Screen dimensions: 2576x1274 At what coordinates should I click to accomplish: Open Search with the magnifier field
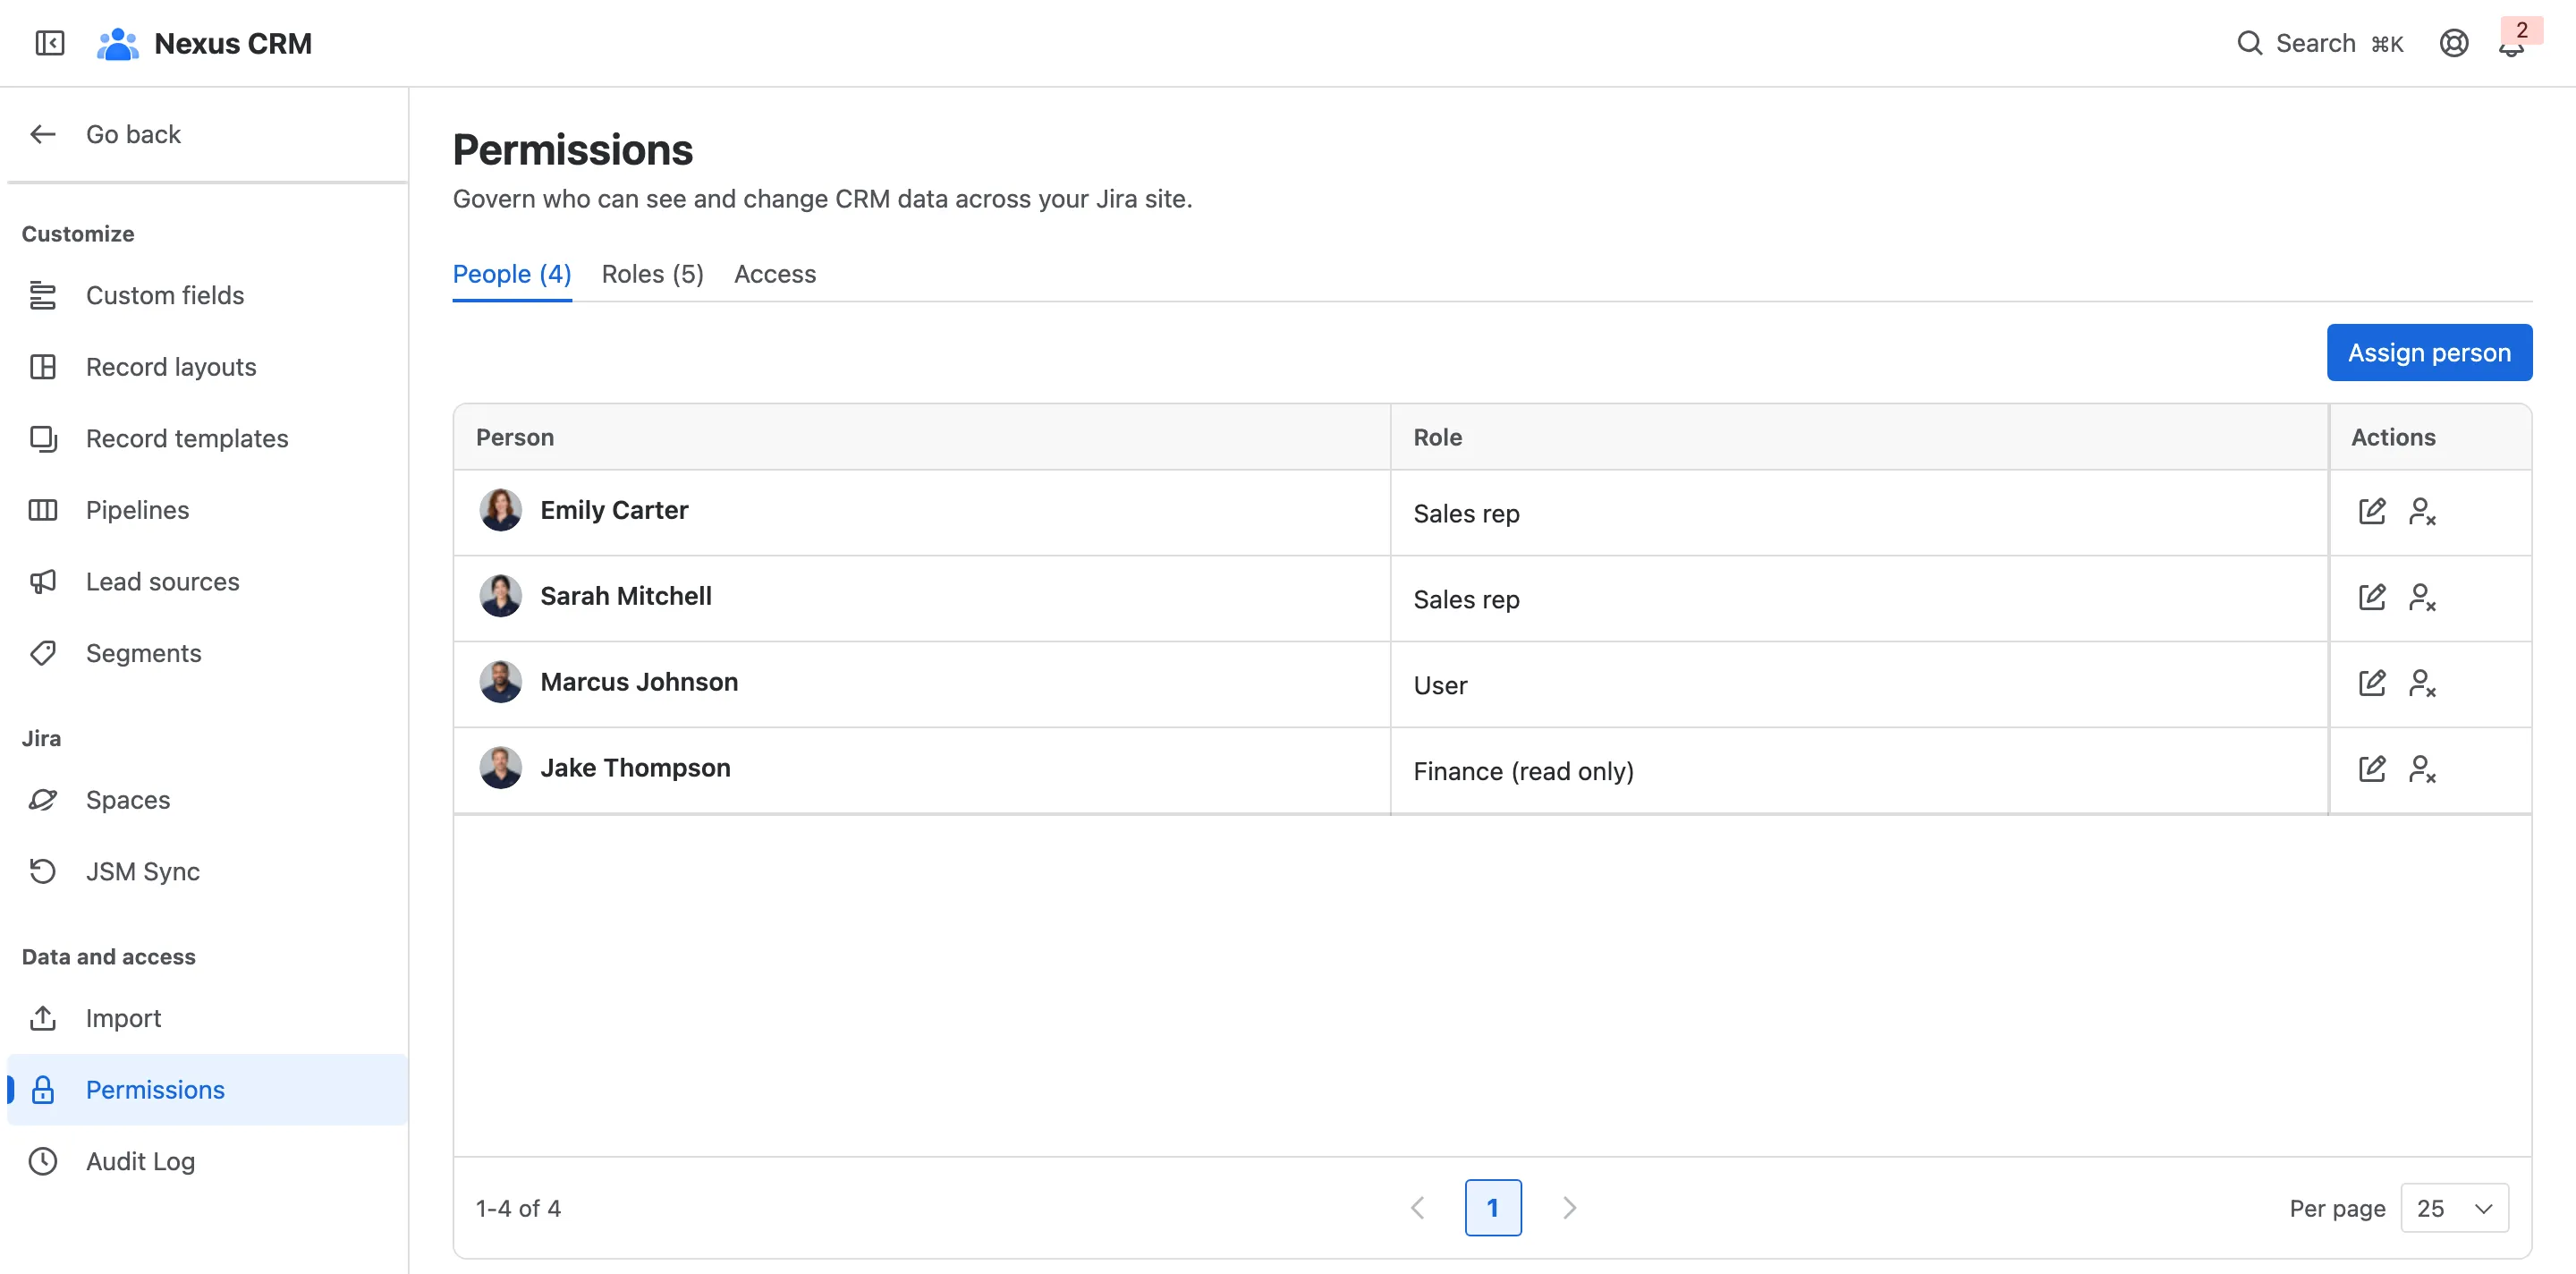[2320, 43]
